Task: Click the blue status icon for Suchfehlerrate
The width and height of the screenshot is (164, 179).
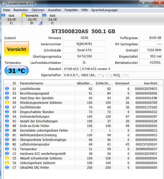Action: [x=7, y=107]
